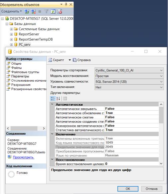
Task: Open the Разрешения page
Action: click(x=21, y=85)
